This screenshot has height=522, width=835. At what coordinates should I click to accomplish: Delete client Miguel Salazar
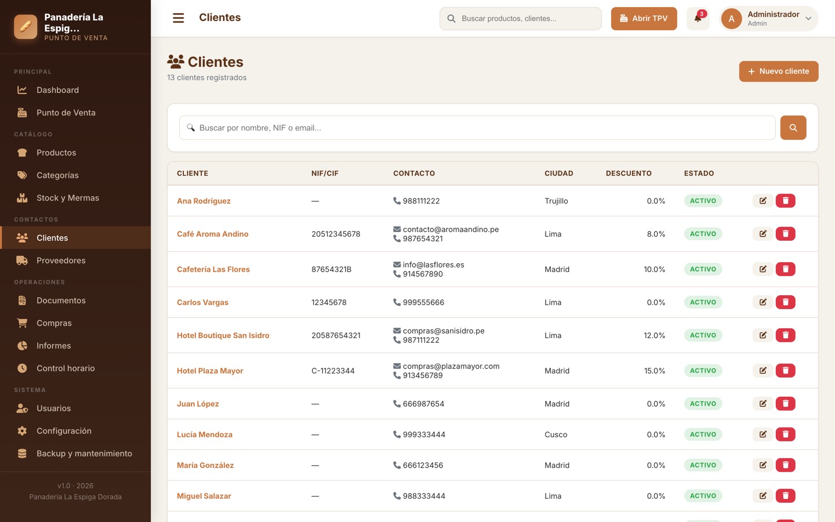click(x=785, y=496)
